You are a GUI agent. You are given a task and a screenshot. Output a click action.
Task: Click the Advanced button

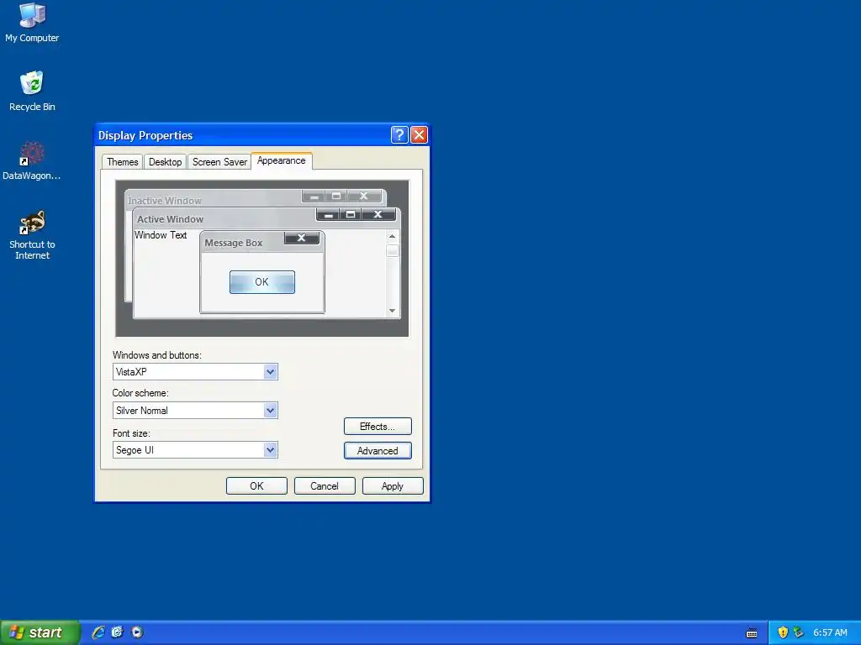coord(378,451)
